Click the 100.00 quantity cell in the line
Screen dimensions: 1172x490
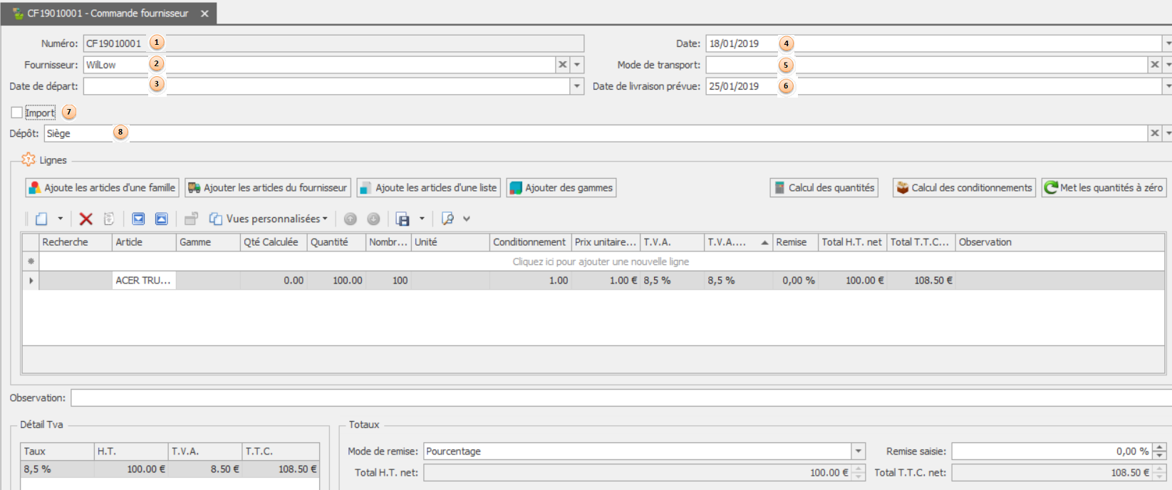336,281
